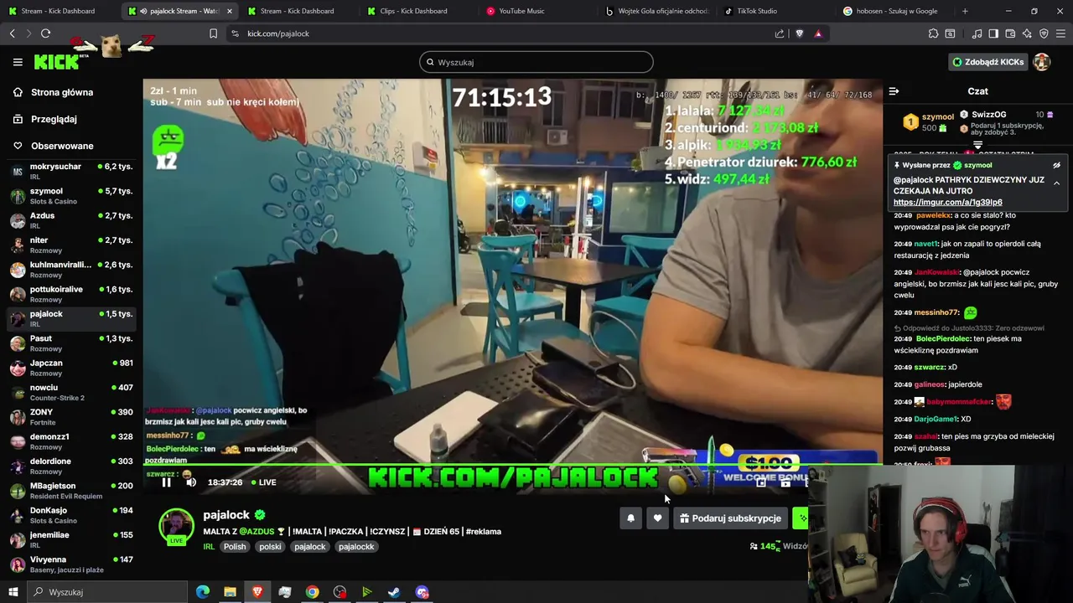Open pottukoiralive channel in sidebar

(71, 294)
